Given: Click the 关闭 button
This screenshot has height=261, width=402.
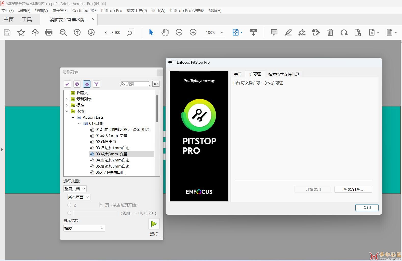Looking at the screenshot, I should pyautogui.click(x=367, y=208).
